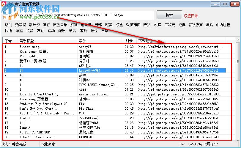
Task: Choose the 日韩 category
Action: (98, 25)
